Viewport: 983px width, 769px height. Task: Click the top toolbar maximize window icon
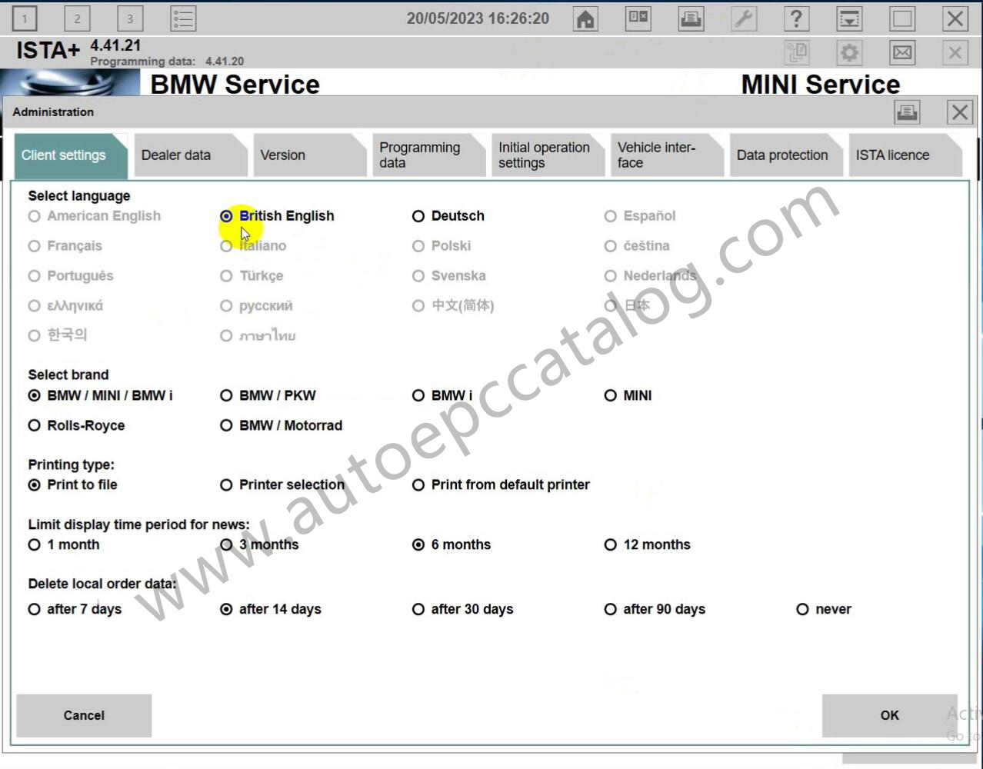[902, 18]
